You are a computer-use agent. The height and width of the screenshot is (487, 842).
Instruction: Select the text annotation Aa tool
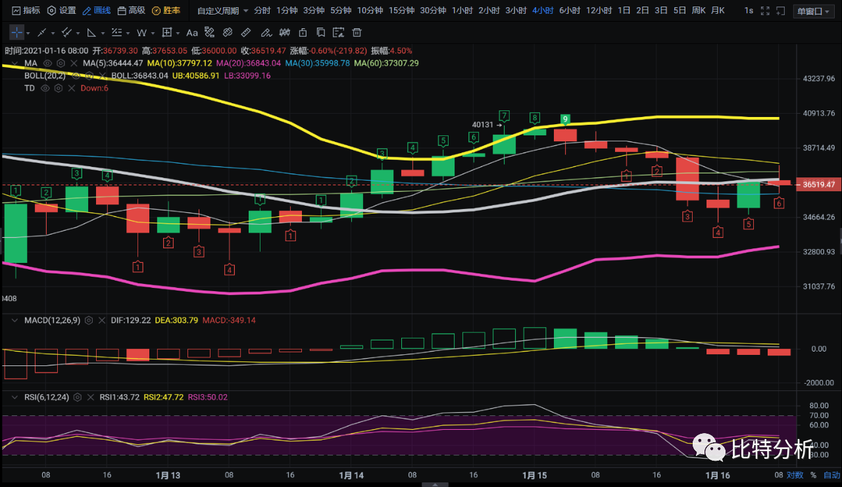(x=191, y=33)
